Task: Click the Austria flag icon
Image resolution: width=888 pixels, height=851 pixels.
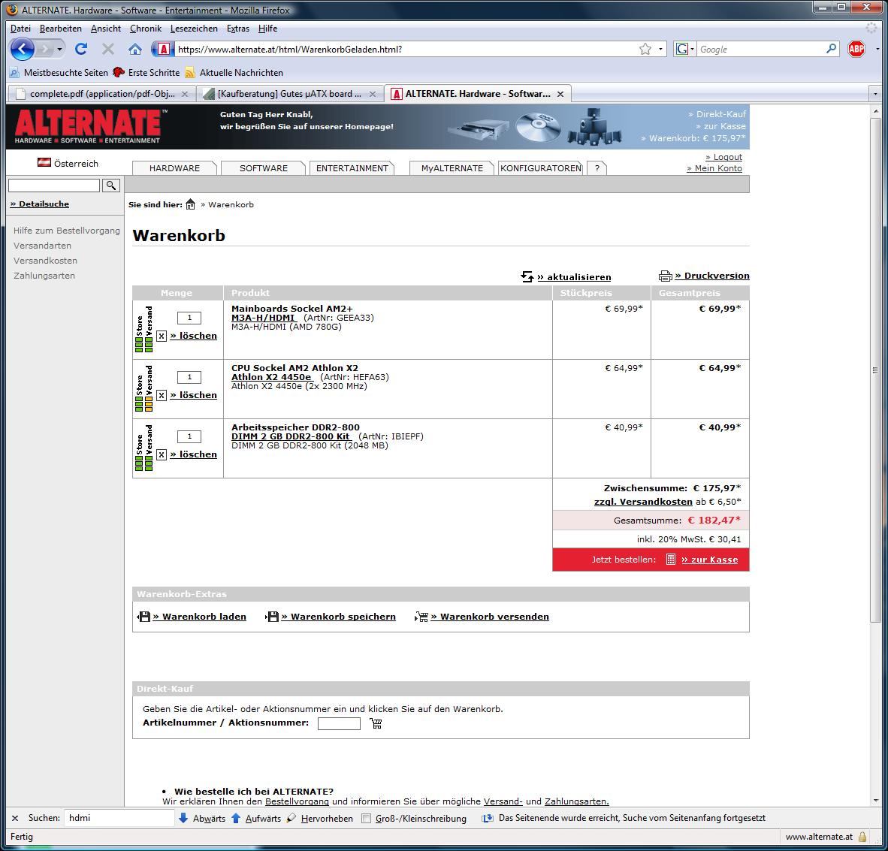Action: coord(44,162)
